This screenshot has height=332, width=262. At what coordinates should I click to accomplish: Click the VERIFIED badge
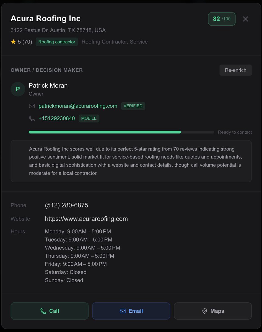click(133, 106)
